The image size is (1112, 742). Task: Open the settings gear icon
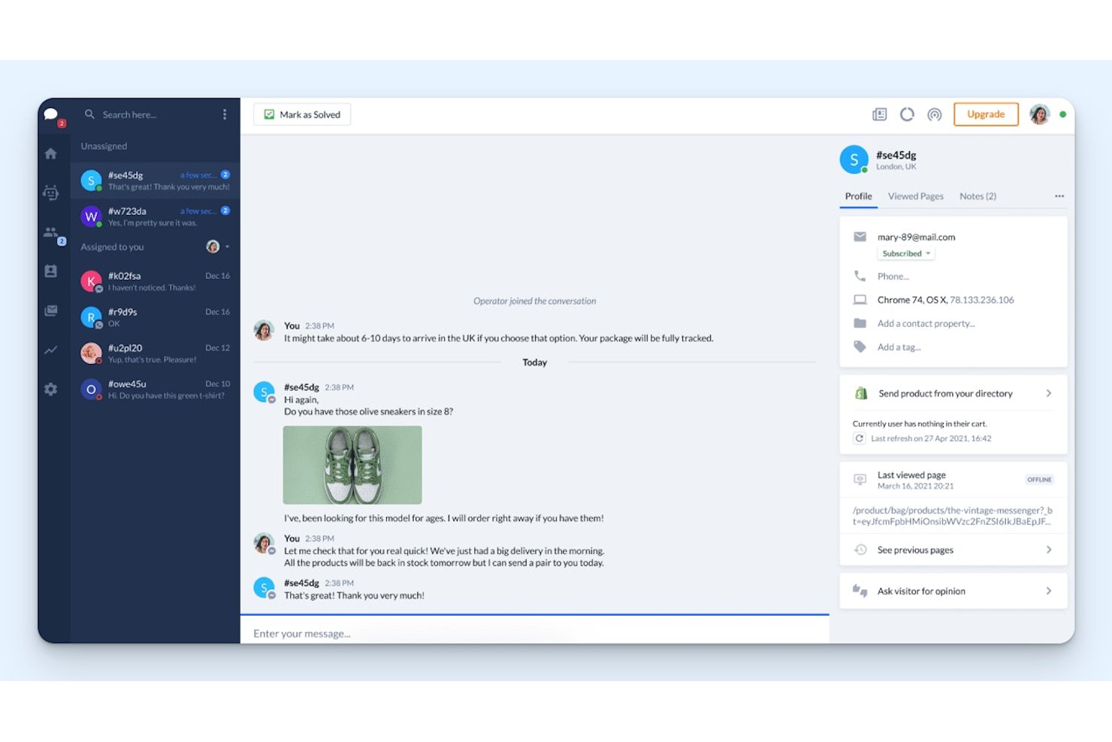coord(50,389)
